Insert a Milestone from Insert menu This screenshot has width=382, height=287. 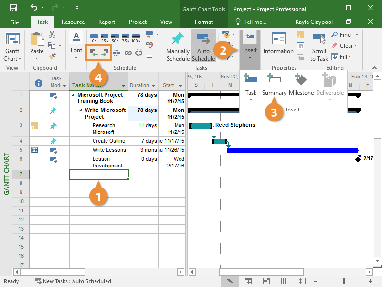coord(301,84)
